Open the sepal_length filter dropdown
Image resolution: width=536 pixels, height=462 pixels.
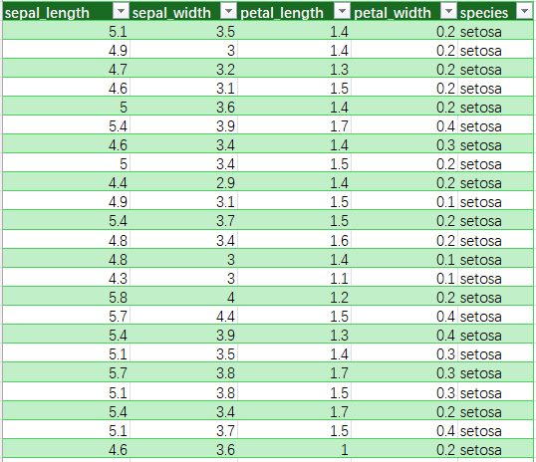(121, 12)
